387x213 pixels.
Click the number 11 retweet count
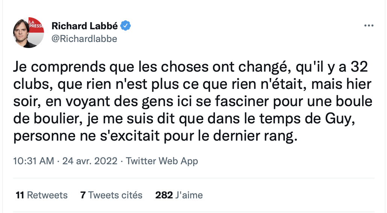pyautogui.click(x=20, y=195)
